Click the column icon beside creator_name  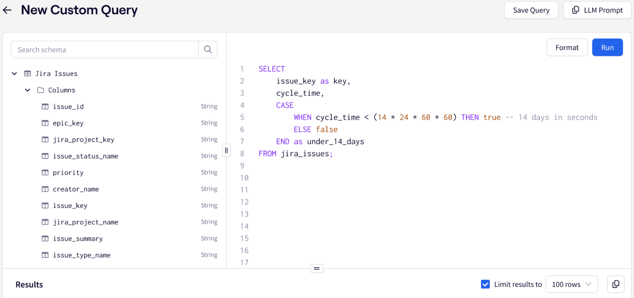click(45, 189)
